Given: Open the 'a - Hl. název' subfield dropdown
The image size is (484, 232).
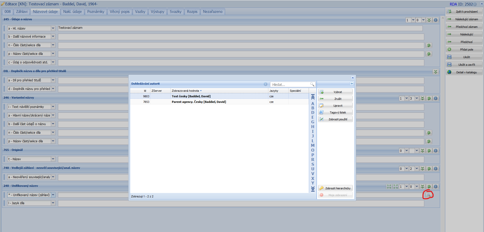Looking at the screenshot, I should pyautogui.click(x=53, y=28).
